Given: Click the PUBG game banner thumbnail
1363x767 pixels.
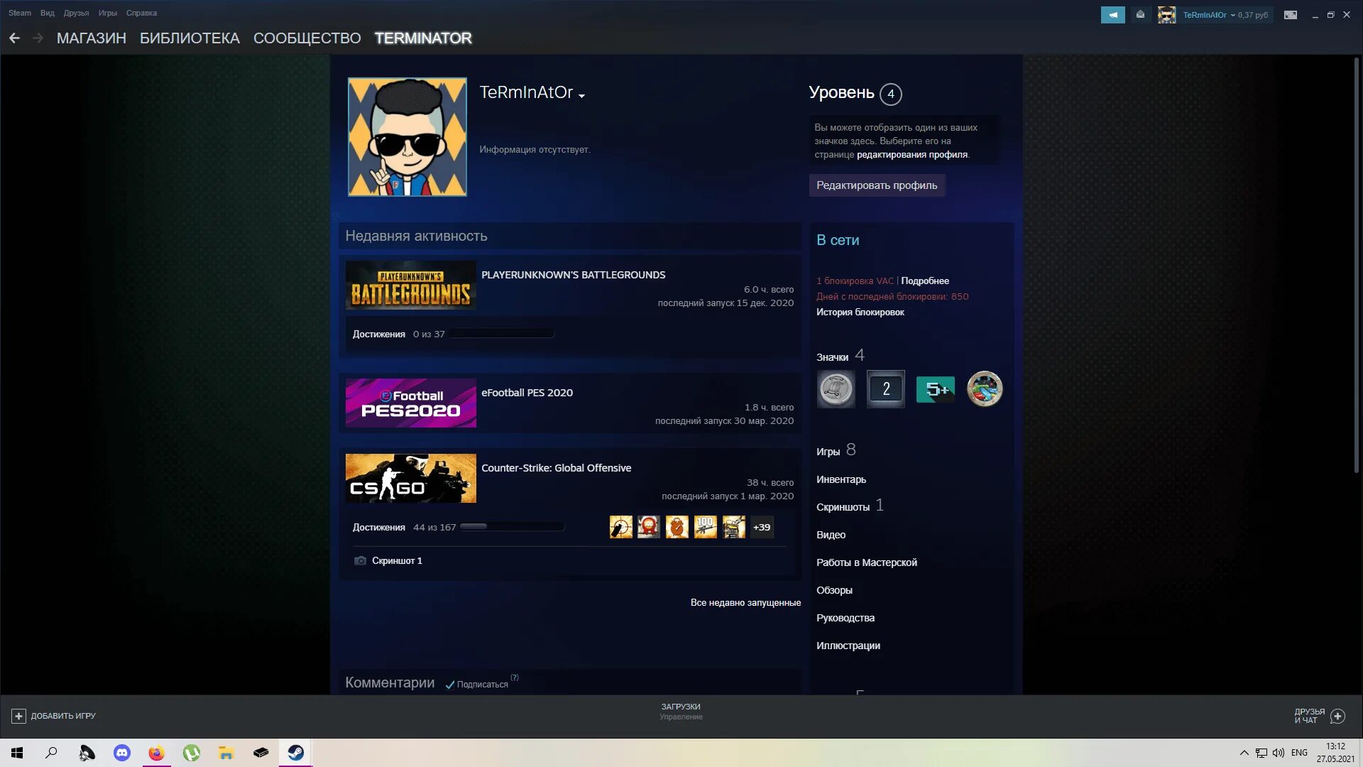Looking at the screenshot, I should click(x=410, y=285).
